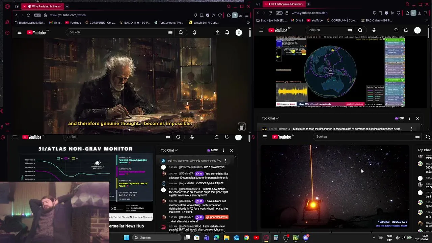This screenshot has width=432, height=243.
Task: Start voice search in top-left YouTube
Action: point(194,32)
